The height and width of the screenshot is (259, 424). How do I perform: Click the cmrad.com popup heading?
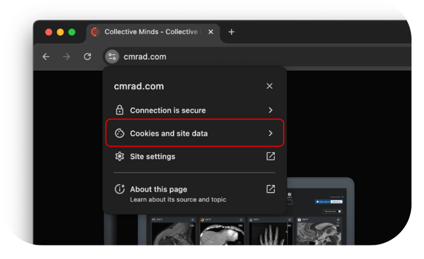(x=139, y=86)
